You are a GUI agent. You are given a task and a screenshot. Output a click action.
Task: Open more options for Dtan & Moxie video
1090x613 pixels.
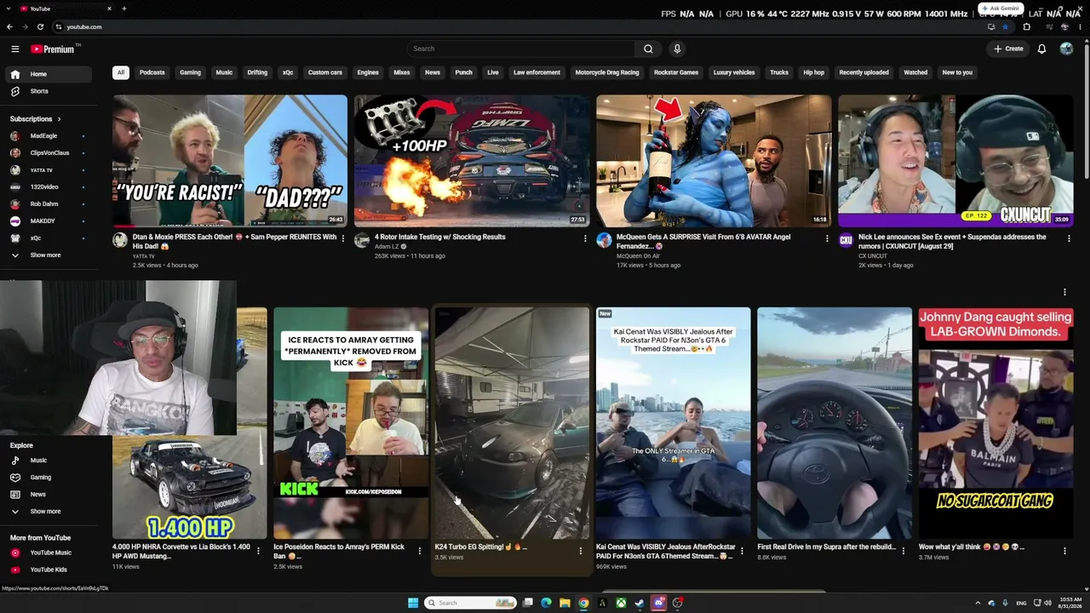tap(343, 238)
